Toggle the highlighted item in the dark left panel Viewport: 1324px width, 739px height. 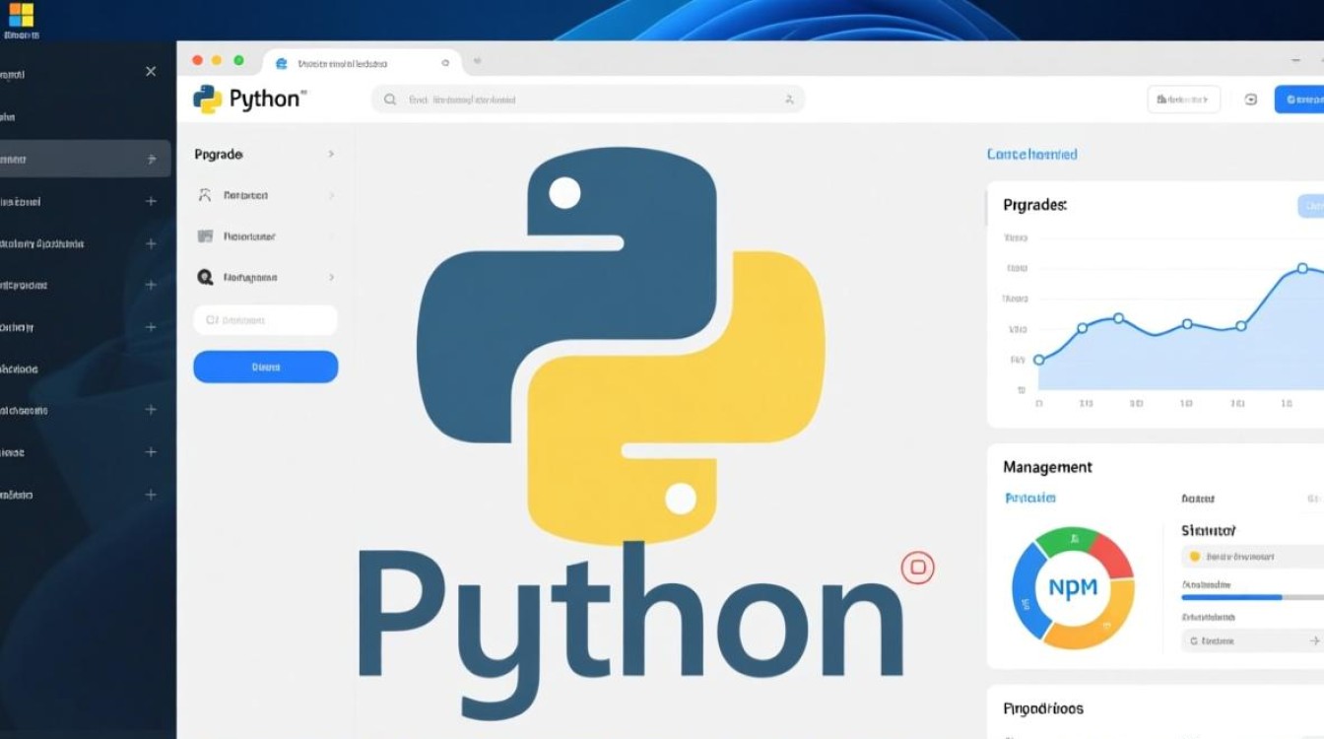(x=77, y=158)
